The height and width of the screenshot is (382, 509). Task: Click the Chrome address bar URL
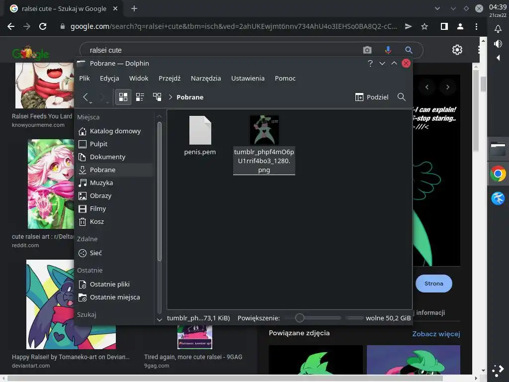(x=234, y=26)
